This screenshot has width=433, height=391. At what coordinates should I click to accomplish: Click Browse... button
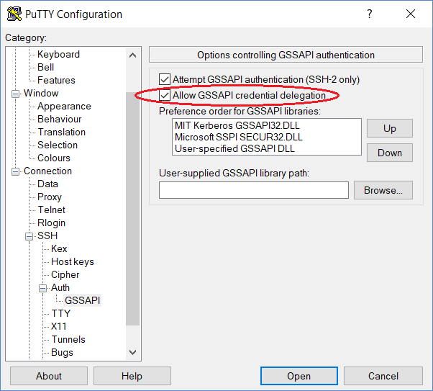(x=383, y=190)
